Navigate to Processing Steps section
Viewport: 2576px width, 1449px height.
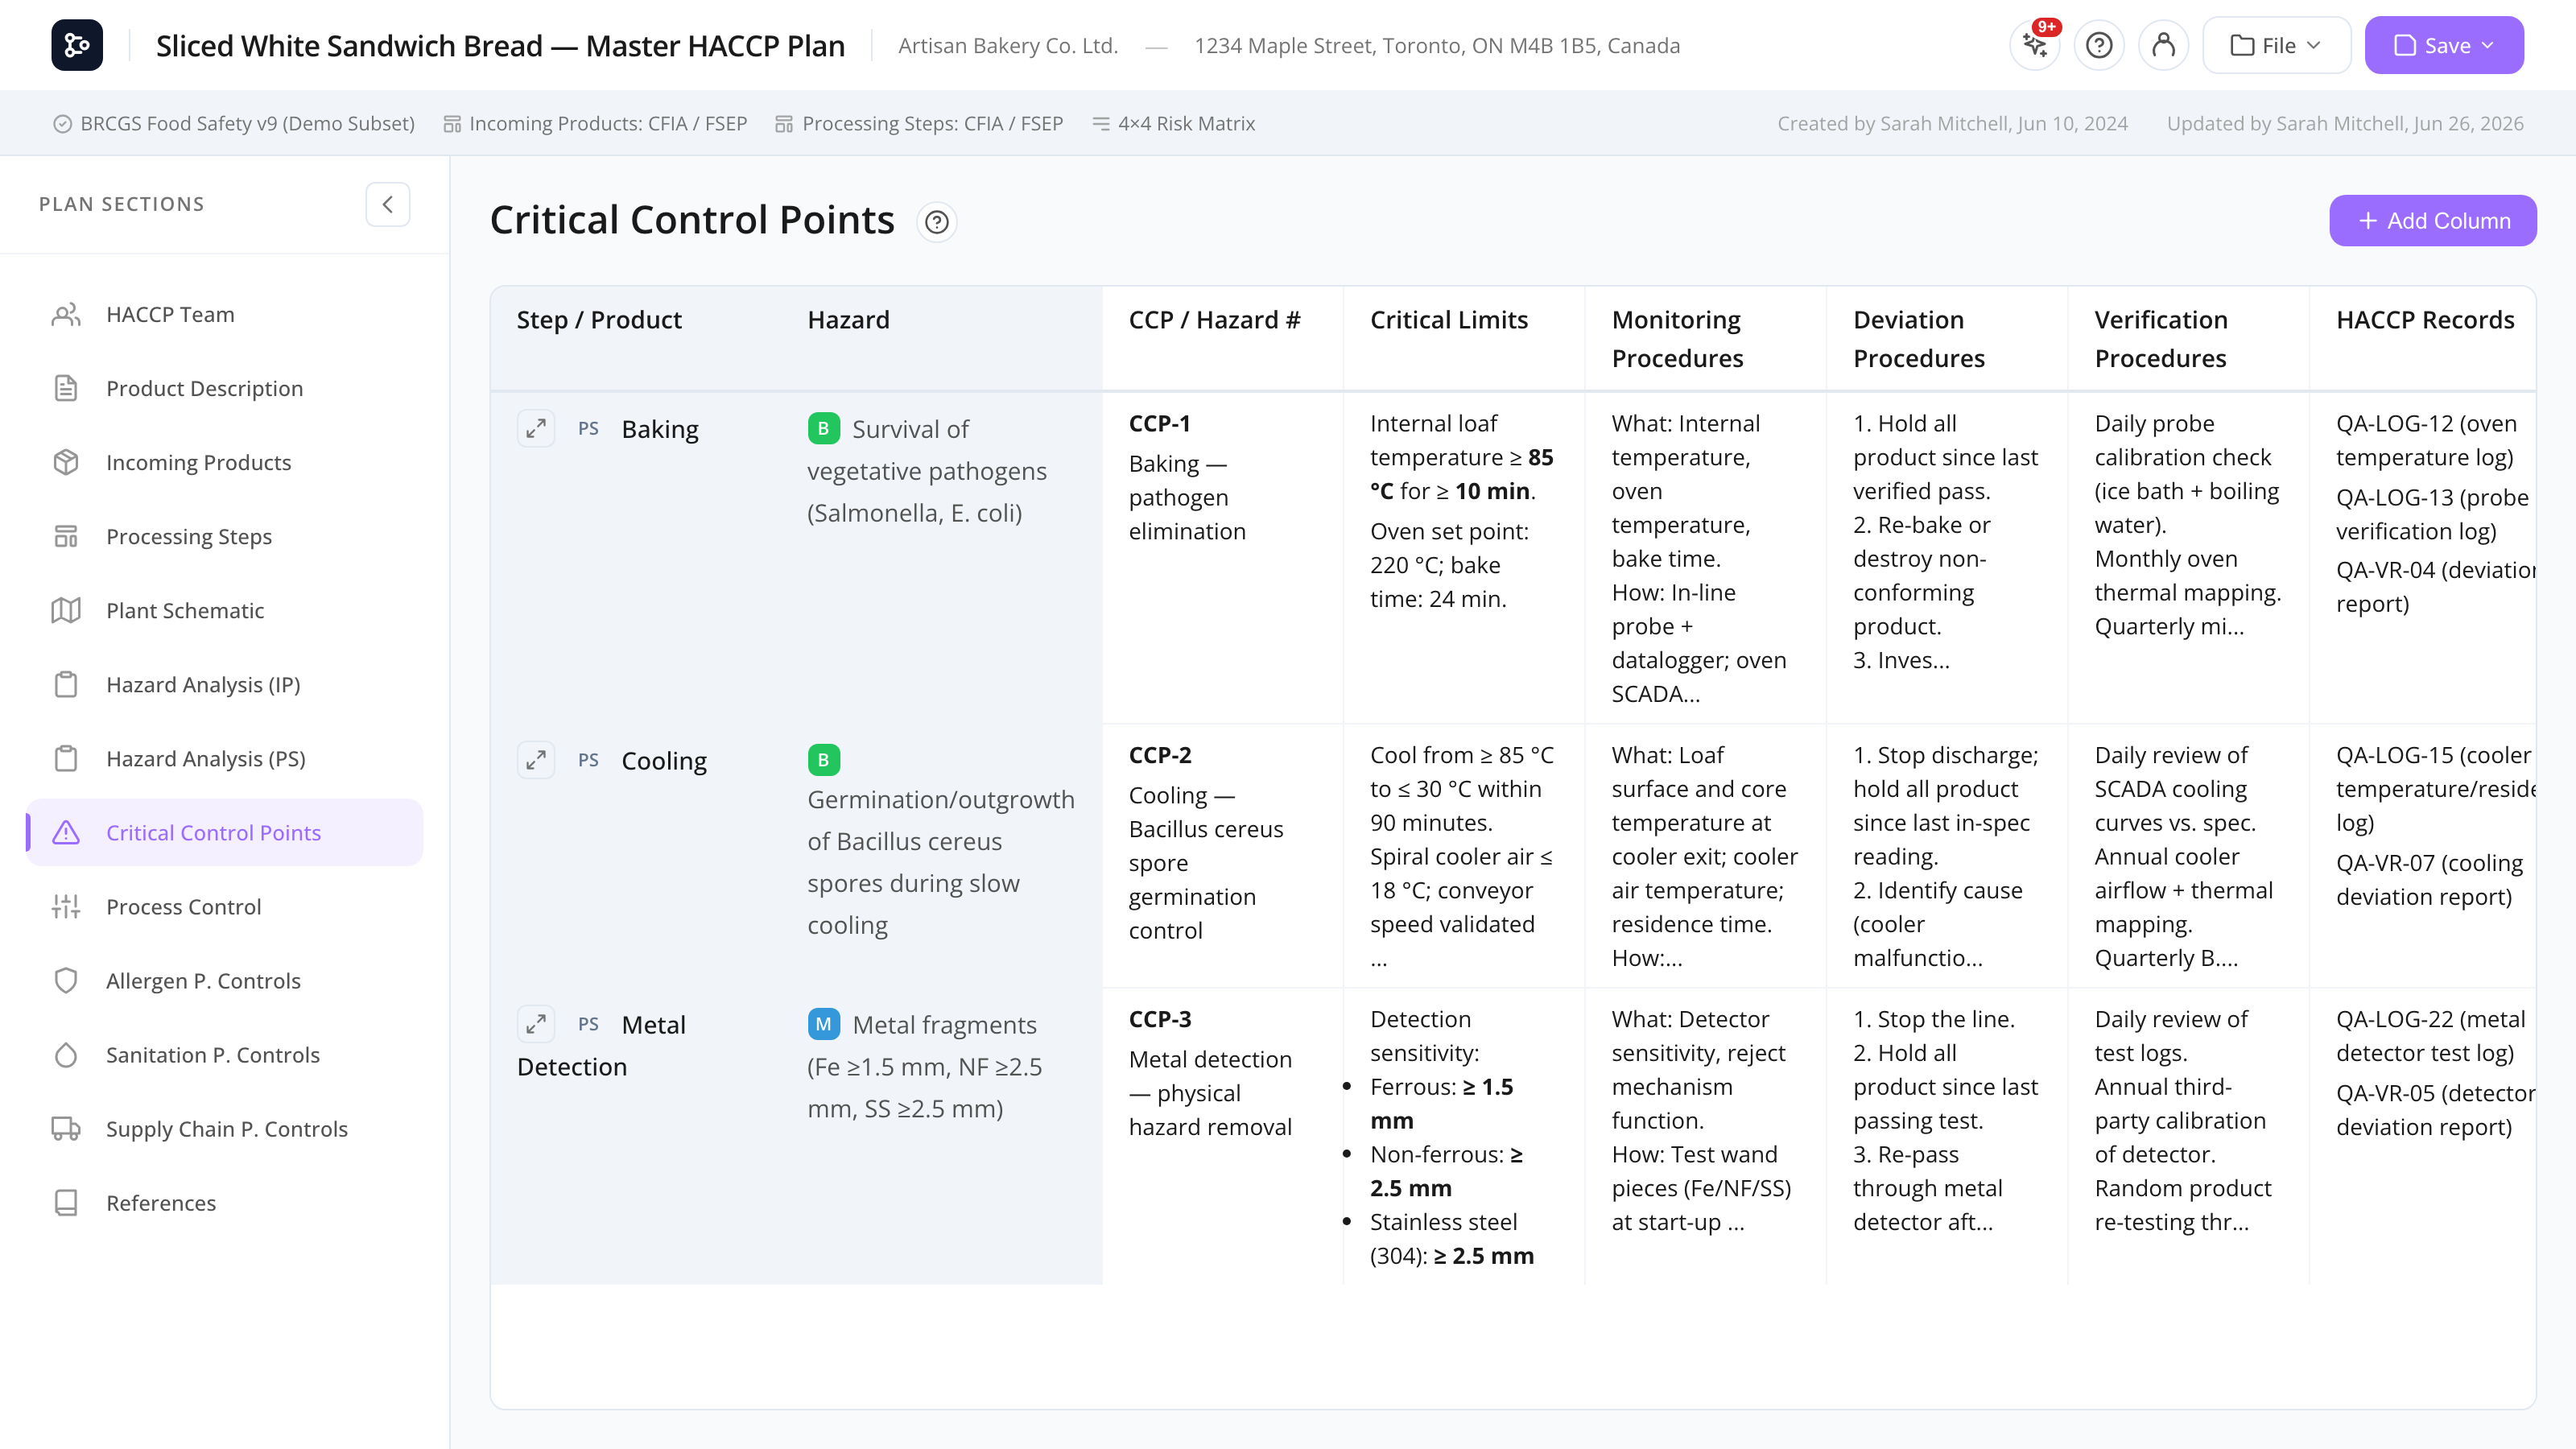[x=225, y=536]
